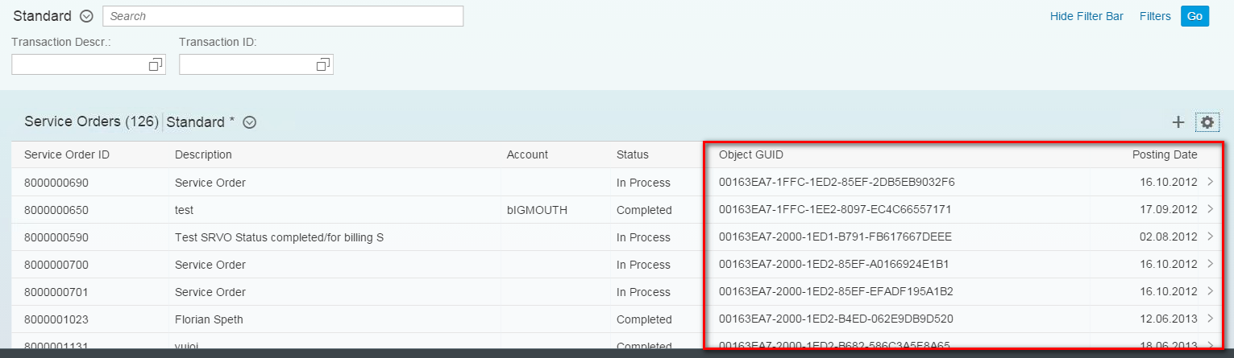This screenshot has width=1234, height=358.
Task: Click the Account column header
Action: (527, 154)
